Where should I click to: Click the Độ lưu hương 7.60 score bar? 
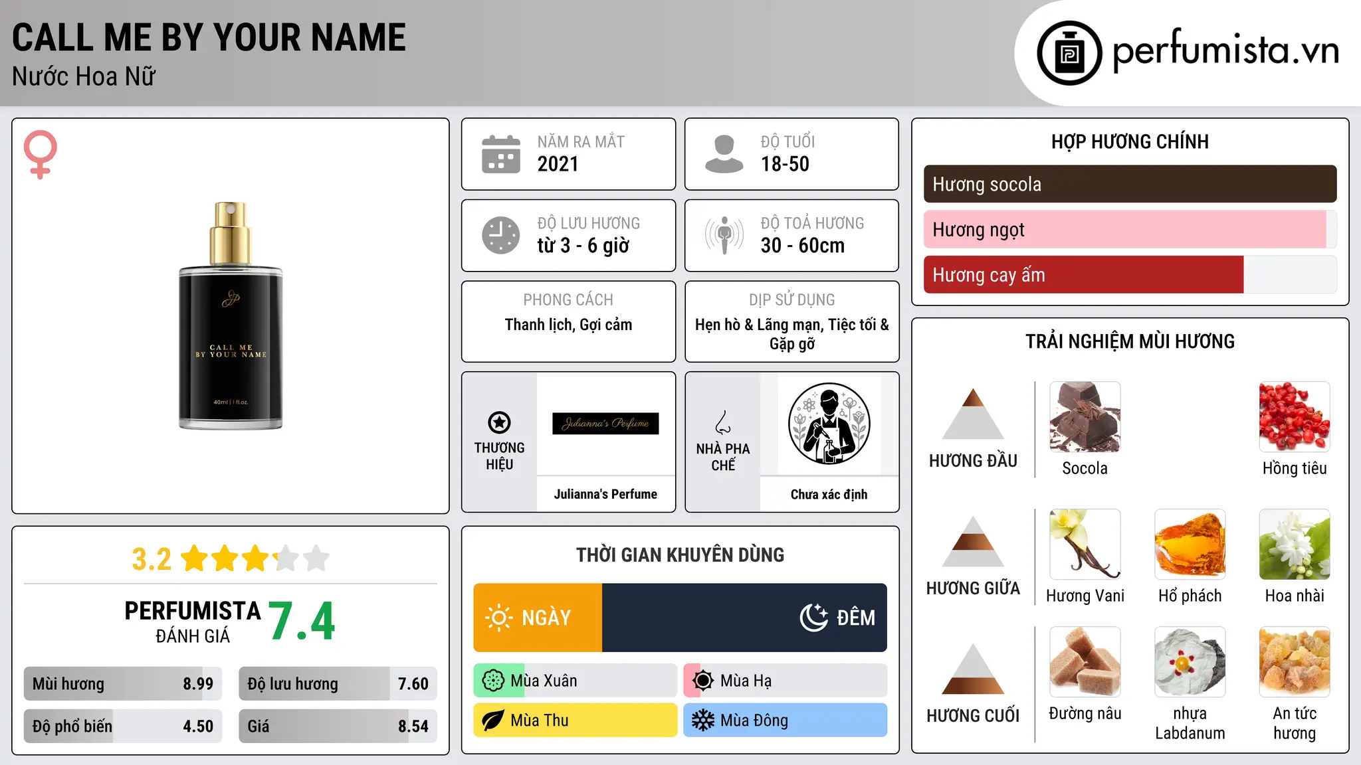(x=338, y=683)
